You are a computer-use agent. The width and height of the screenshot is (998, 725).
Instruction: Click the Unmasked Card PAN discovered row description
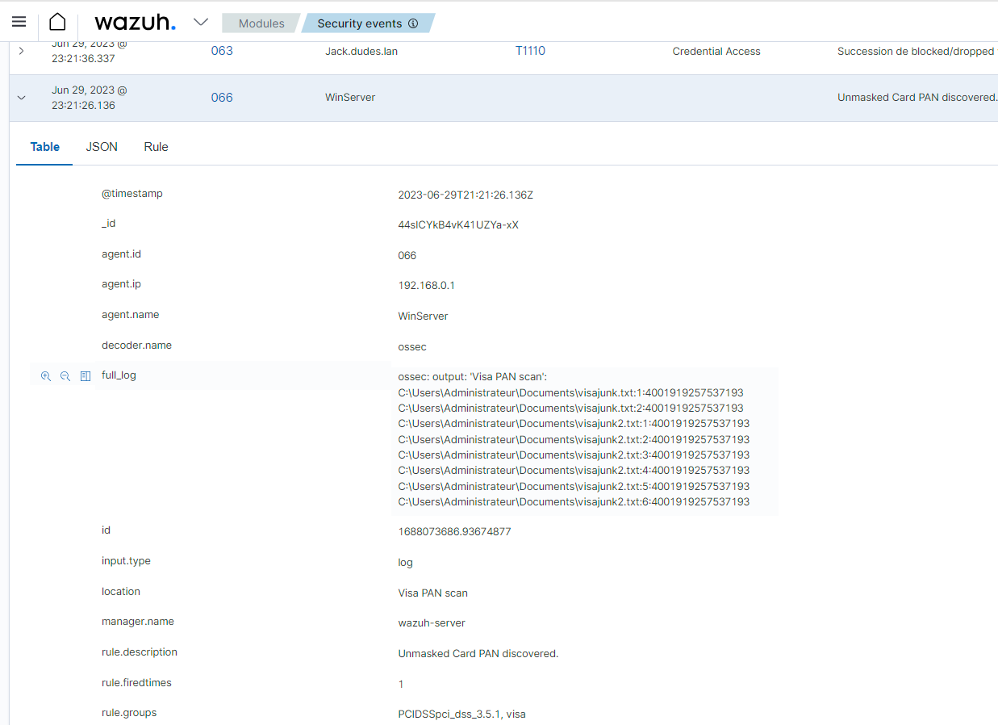tap(917, 97)
